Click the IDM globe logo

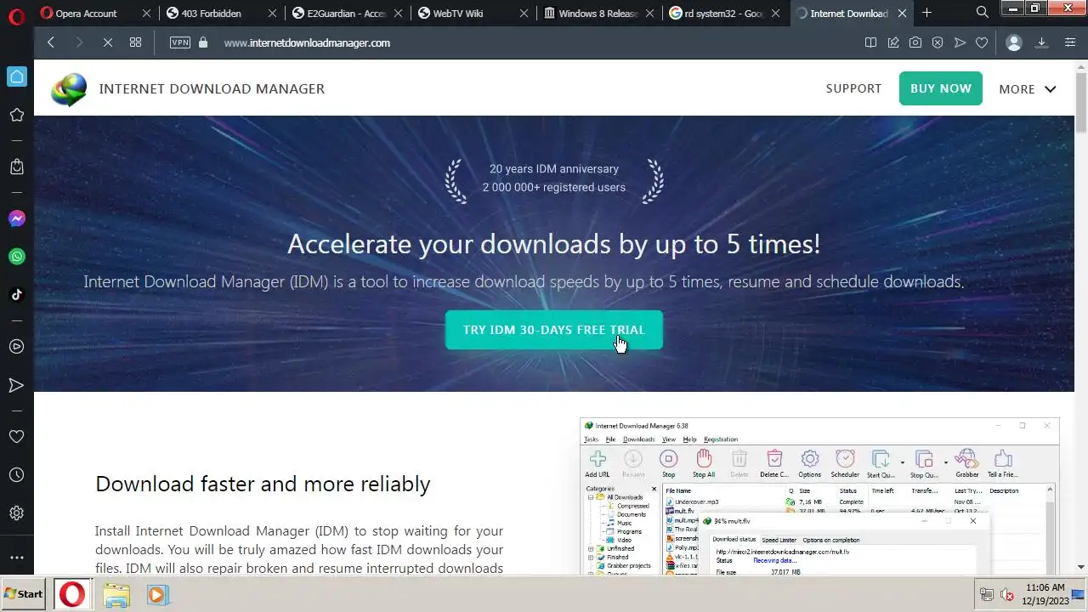(x=69, y=89)
